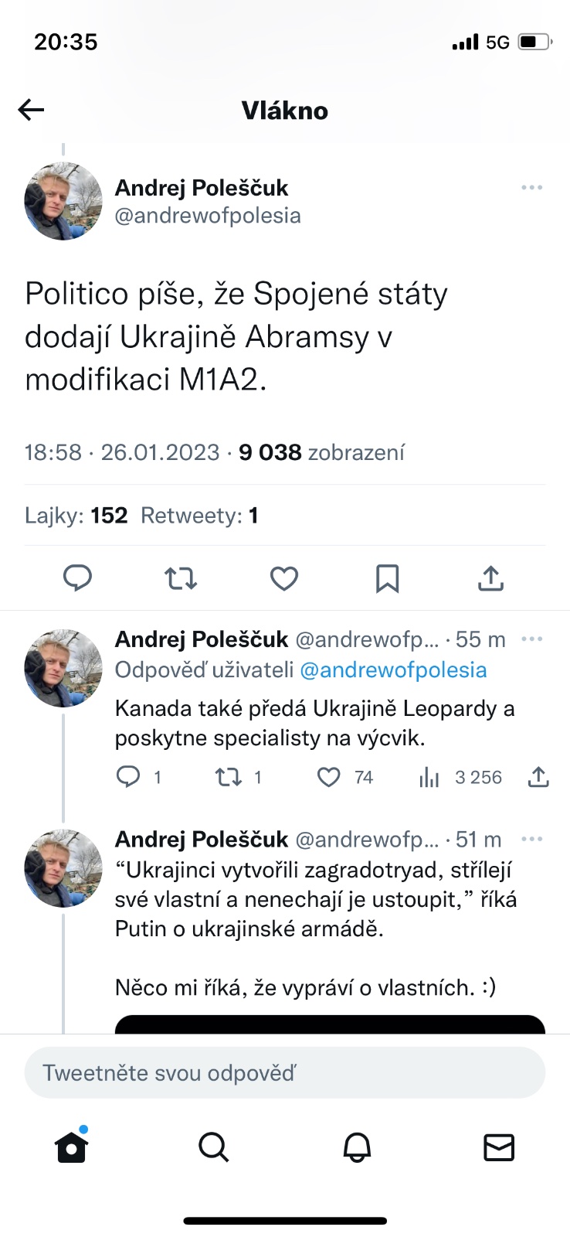Open more options on the Kanada reply

(531, 639)
